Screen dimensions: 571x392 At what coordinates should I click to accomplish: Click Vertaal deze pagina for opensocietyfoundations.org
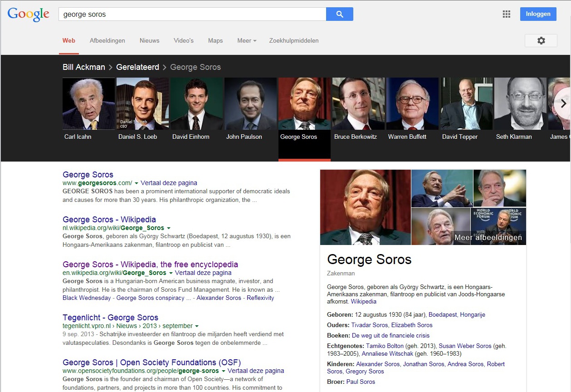[x=256, y=371]
